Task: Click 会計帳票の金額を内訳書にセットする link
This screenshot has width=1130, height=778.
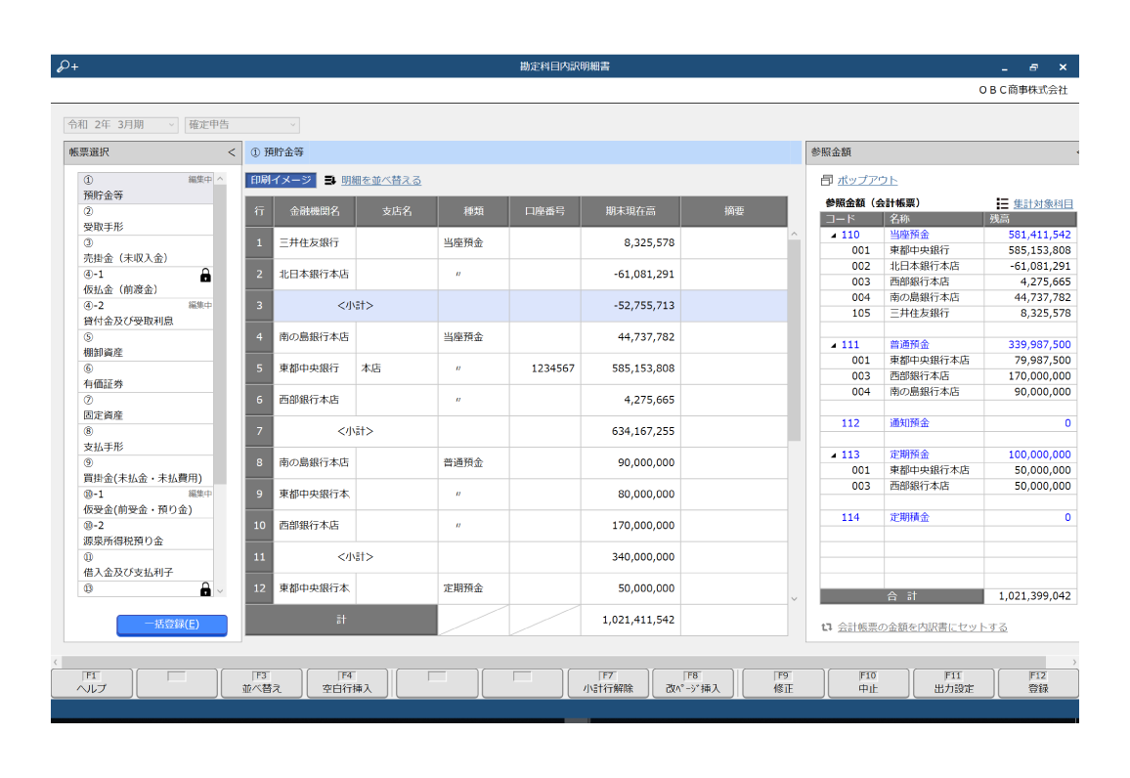Action: (x=922, y=627)
